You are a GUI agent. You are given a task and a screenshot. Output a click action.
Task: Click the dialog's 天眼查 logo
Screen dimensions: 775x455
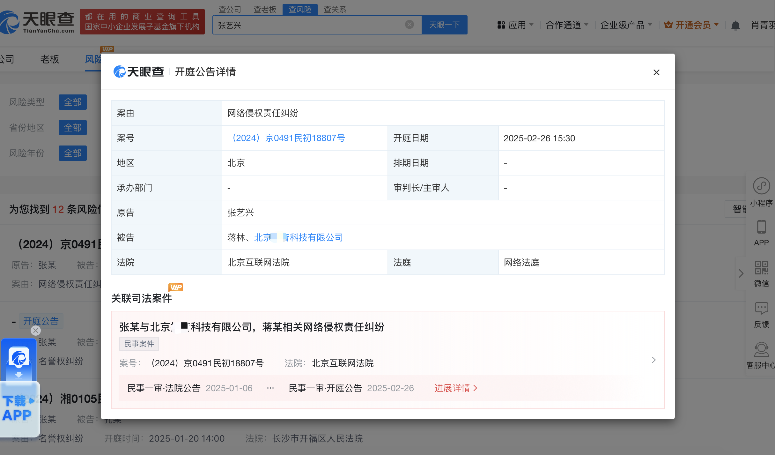(139, 72)
